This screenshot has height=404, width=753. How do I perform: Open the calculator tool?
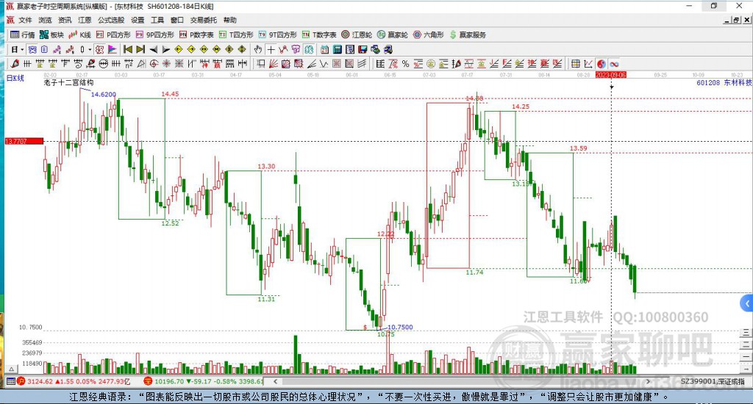(337, 49)
